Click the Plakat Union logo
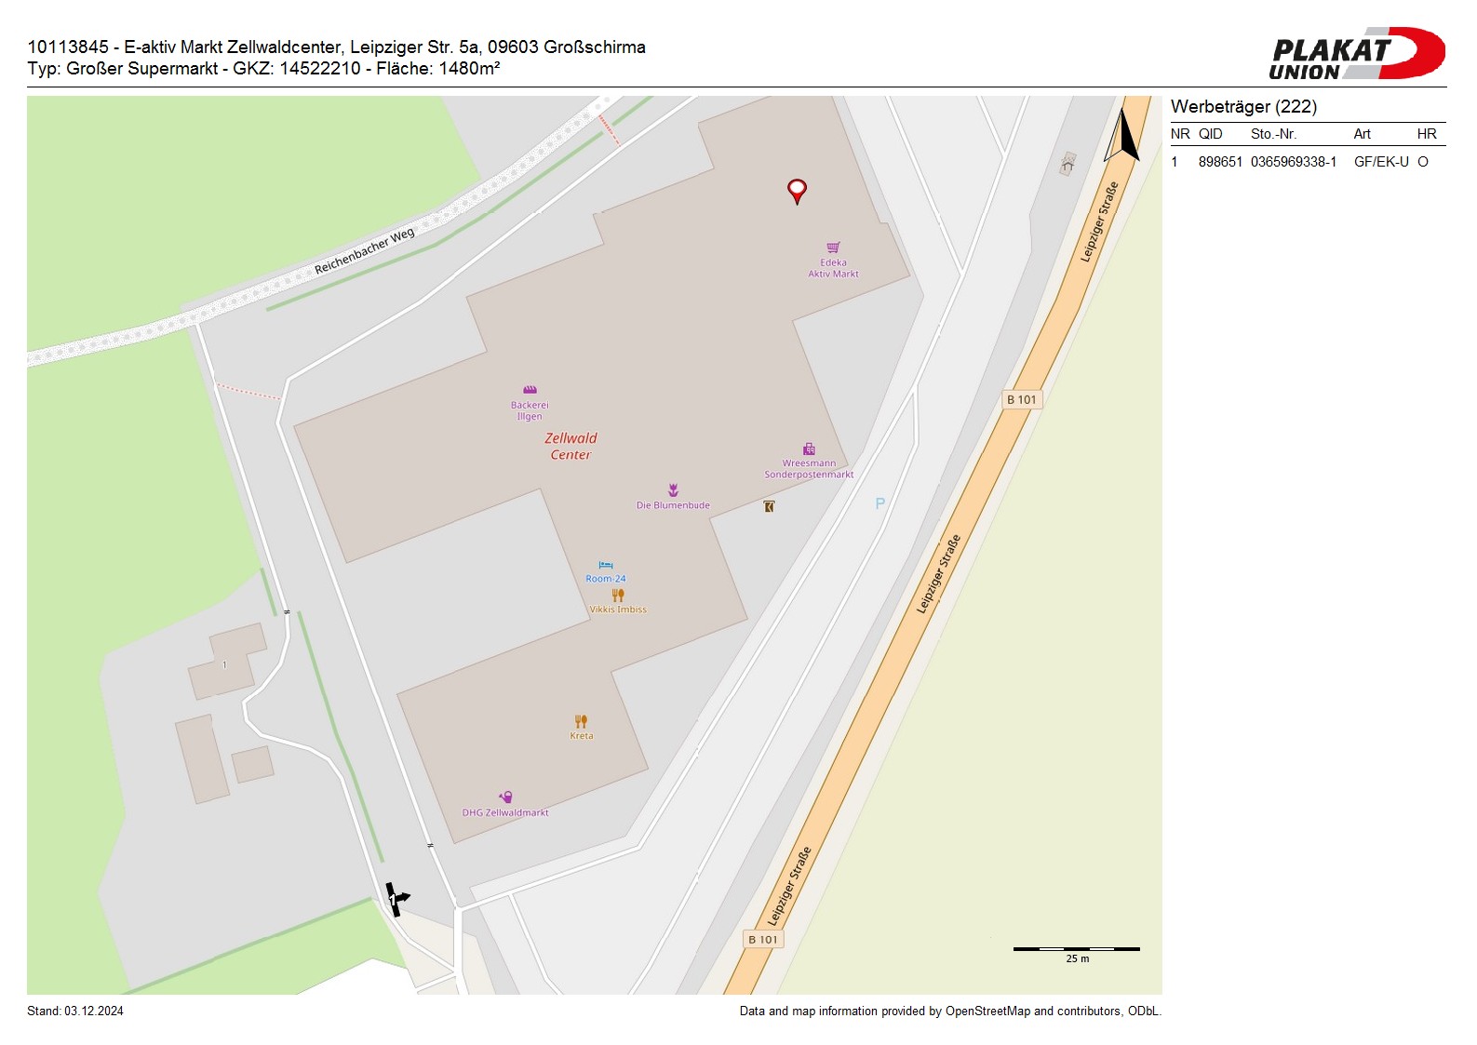 (1356, 54)
